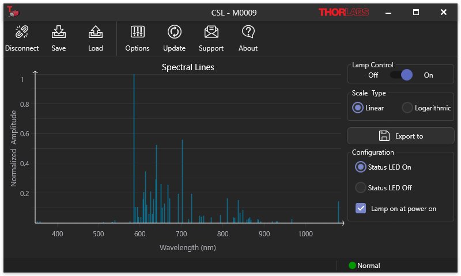Click the floppy disk icon on Export
The width and height of the screenshot is (461, 276).
(x=384, y=136)
